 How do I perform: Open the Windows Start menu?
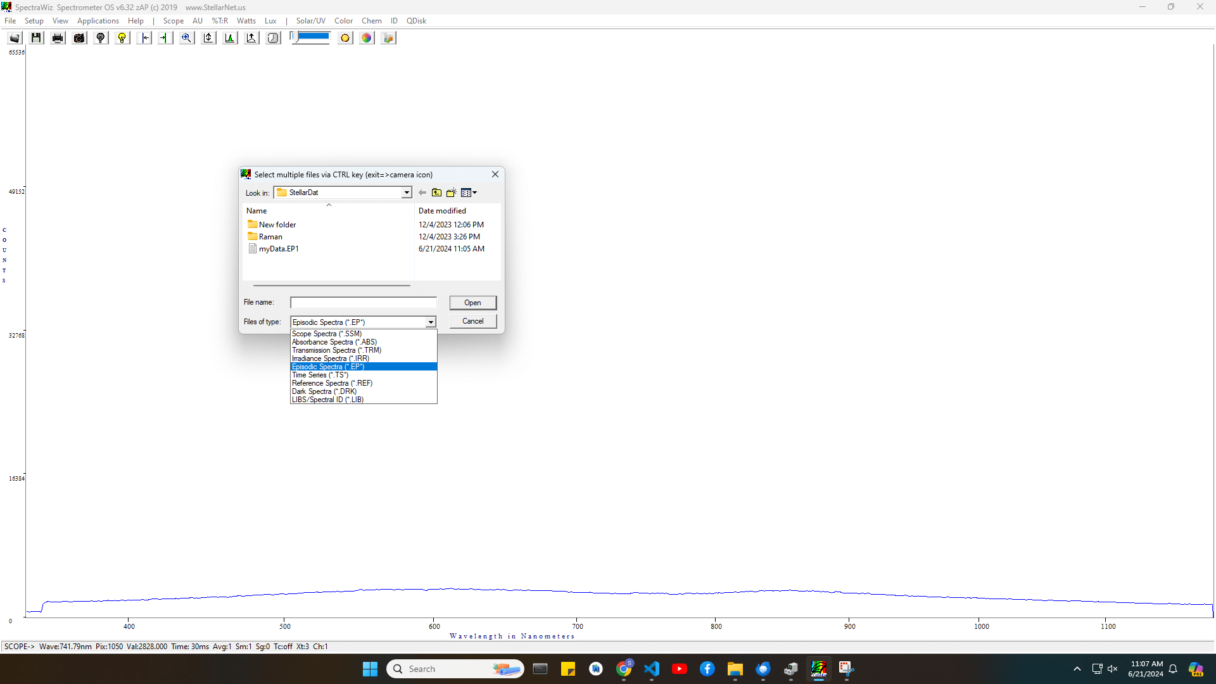coord(370,669)
